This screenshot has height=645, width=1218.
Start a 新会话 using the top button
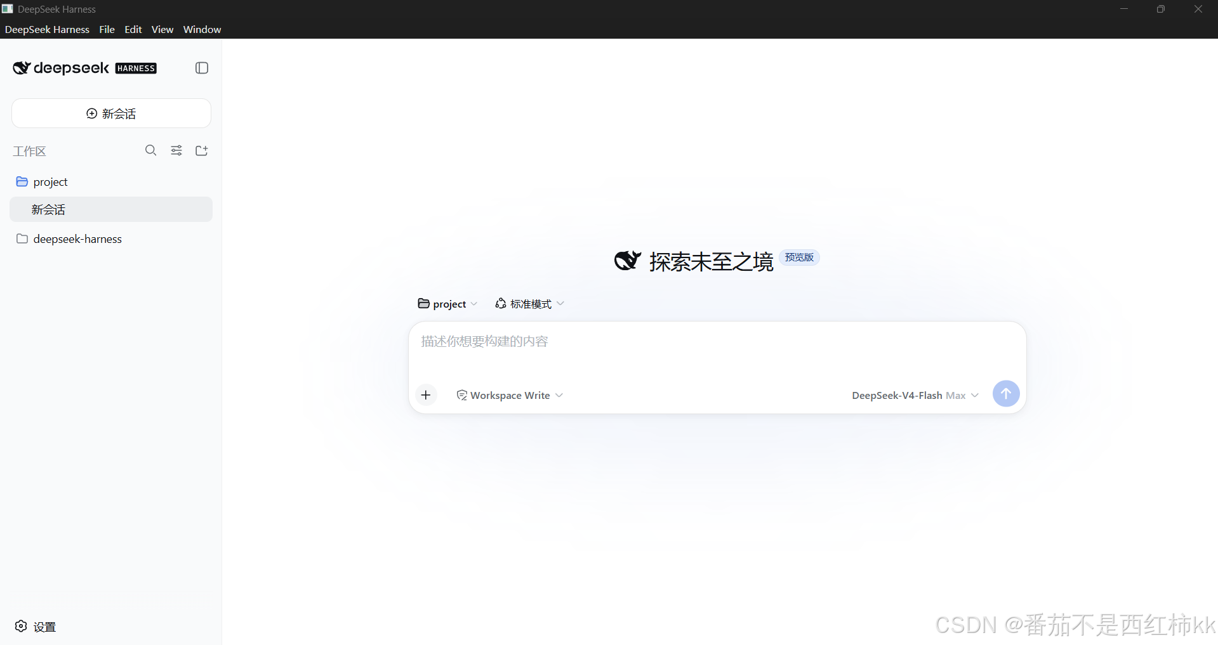click(x=111, y=114)
